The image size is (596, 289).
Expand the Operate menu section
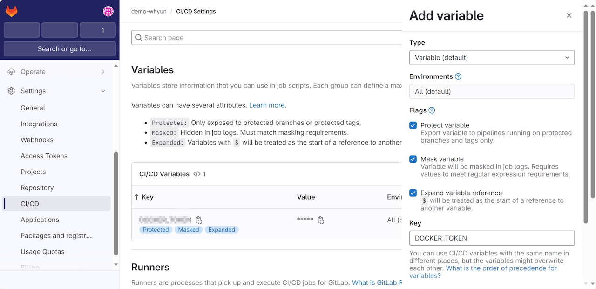click(x=103, y=72)
